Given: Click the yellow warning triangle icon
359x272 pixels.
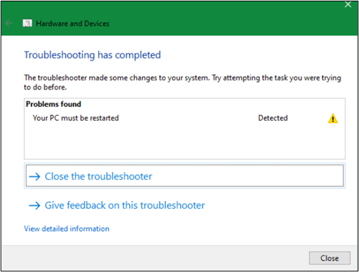Looking at the screenshot, I should [x=333, y=119].
